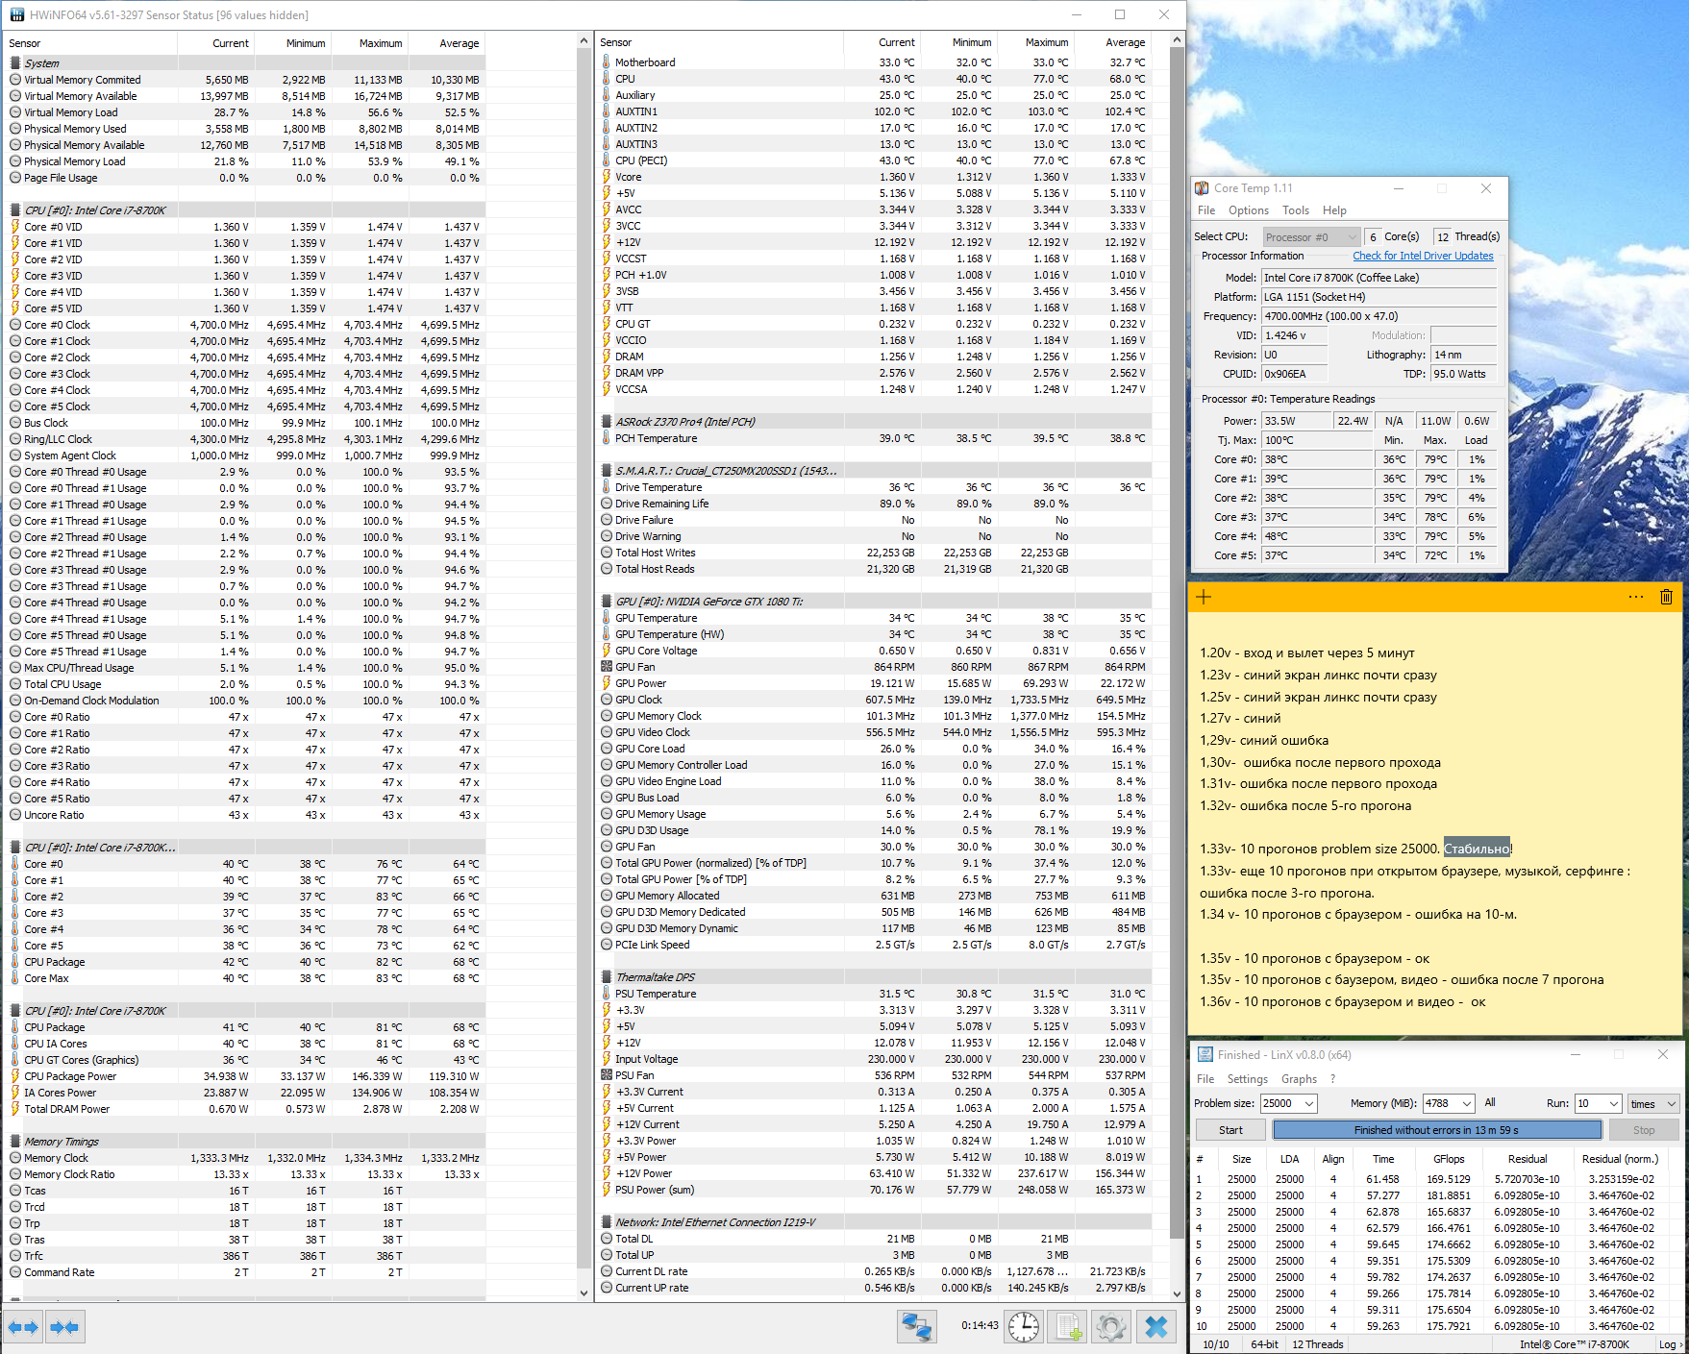Click HWiNFO expand columns arrows button
The image size is (1689, 1354).
[x=24, y=1327]
